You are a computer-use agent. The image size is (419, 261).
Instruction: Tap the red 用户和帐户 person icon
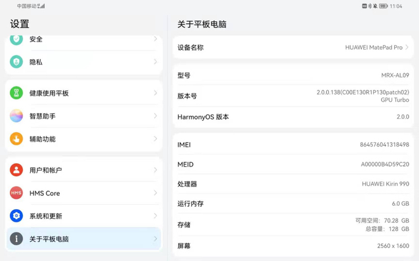pos(16,170)
